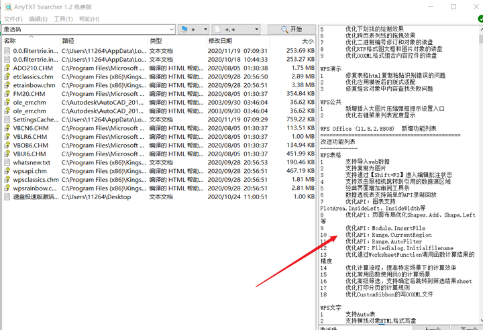483x330 pixels.
Task: Click the 113.51 KB size cell
Action: (301, 128)
